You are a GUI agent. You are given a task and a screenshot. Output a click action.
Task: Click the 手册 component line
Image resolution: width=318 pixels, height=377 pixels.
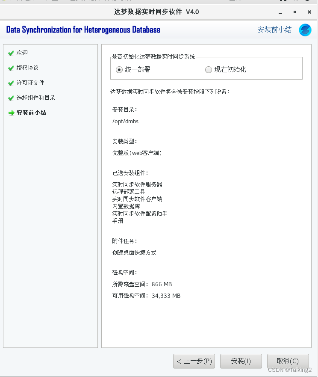tap(118, 221)
